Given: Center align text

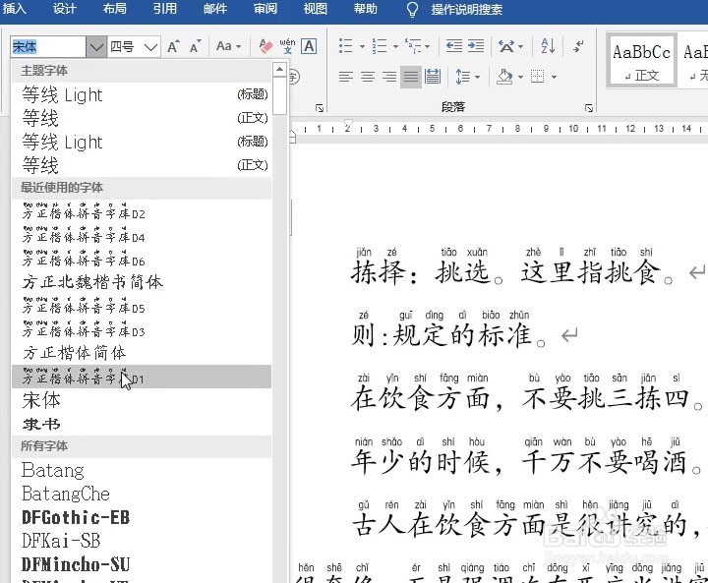Looking at the screenshot, I should (368, 77).
